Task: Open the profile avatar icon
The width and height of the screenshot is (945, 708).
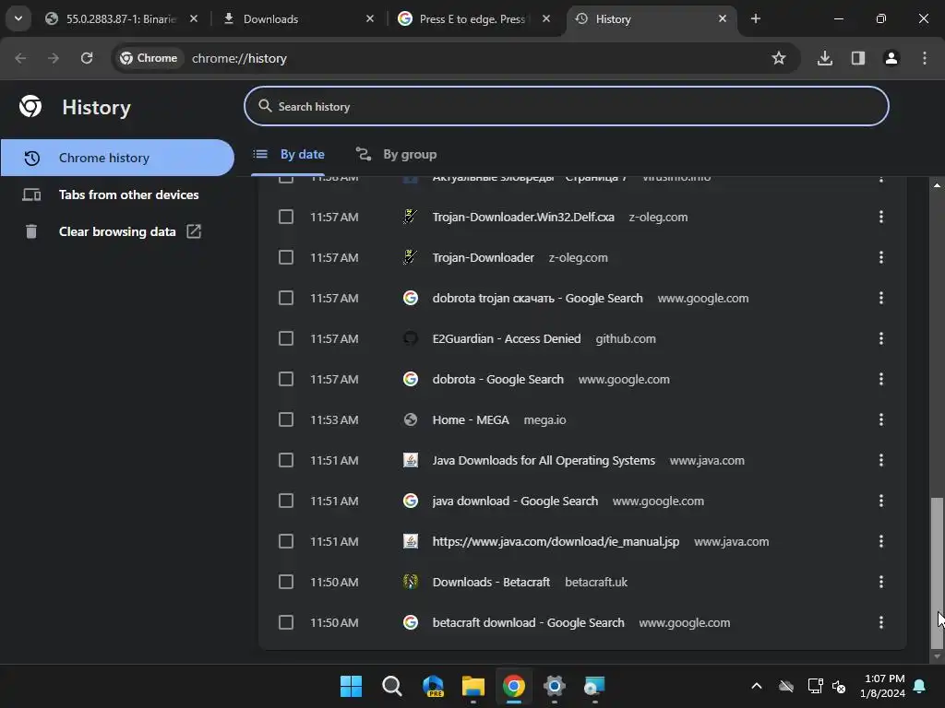Action: click(x=891, y=58)
